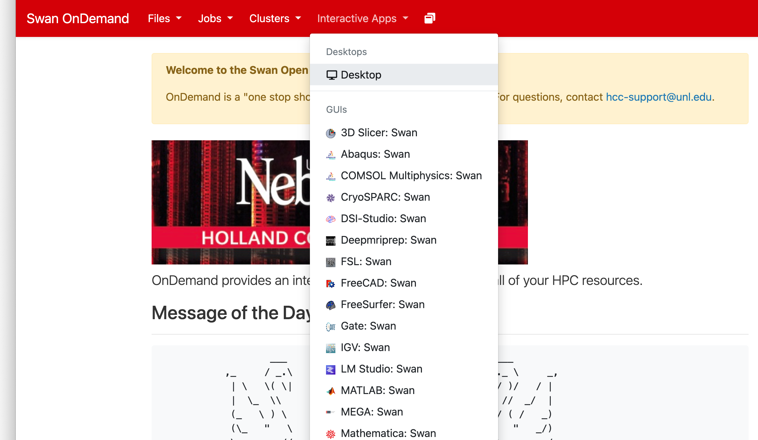This screenshot has width=758, height=440.
Task: Click the CryoSPARC snowflake icon
Action: coord(331,198)
